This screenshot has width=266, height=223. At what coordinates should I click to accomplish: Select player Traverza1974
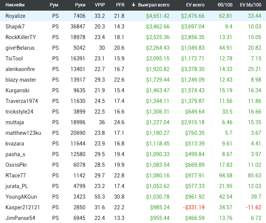click(x=22, y=101)
